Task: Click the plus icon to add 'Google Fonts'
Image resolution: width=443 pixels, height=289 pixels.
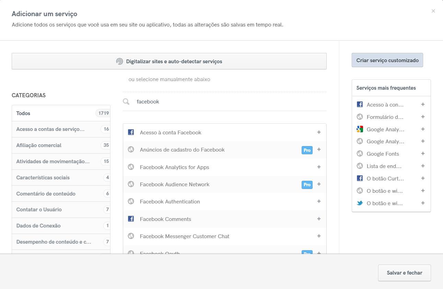Action: click(x=423, y=154)
